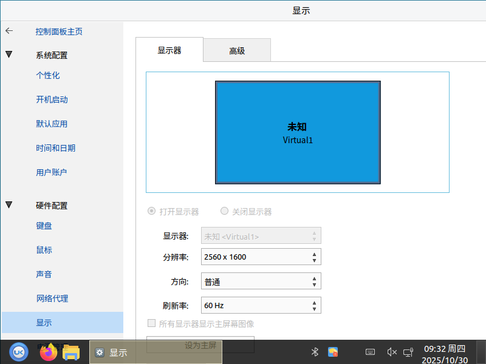
Task: Check 所有显示器显示主屏幕图像 checkbox
Action: (x=151, y=323)
